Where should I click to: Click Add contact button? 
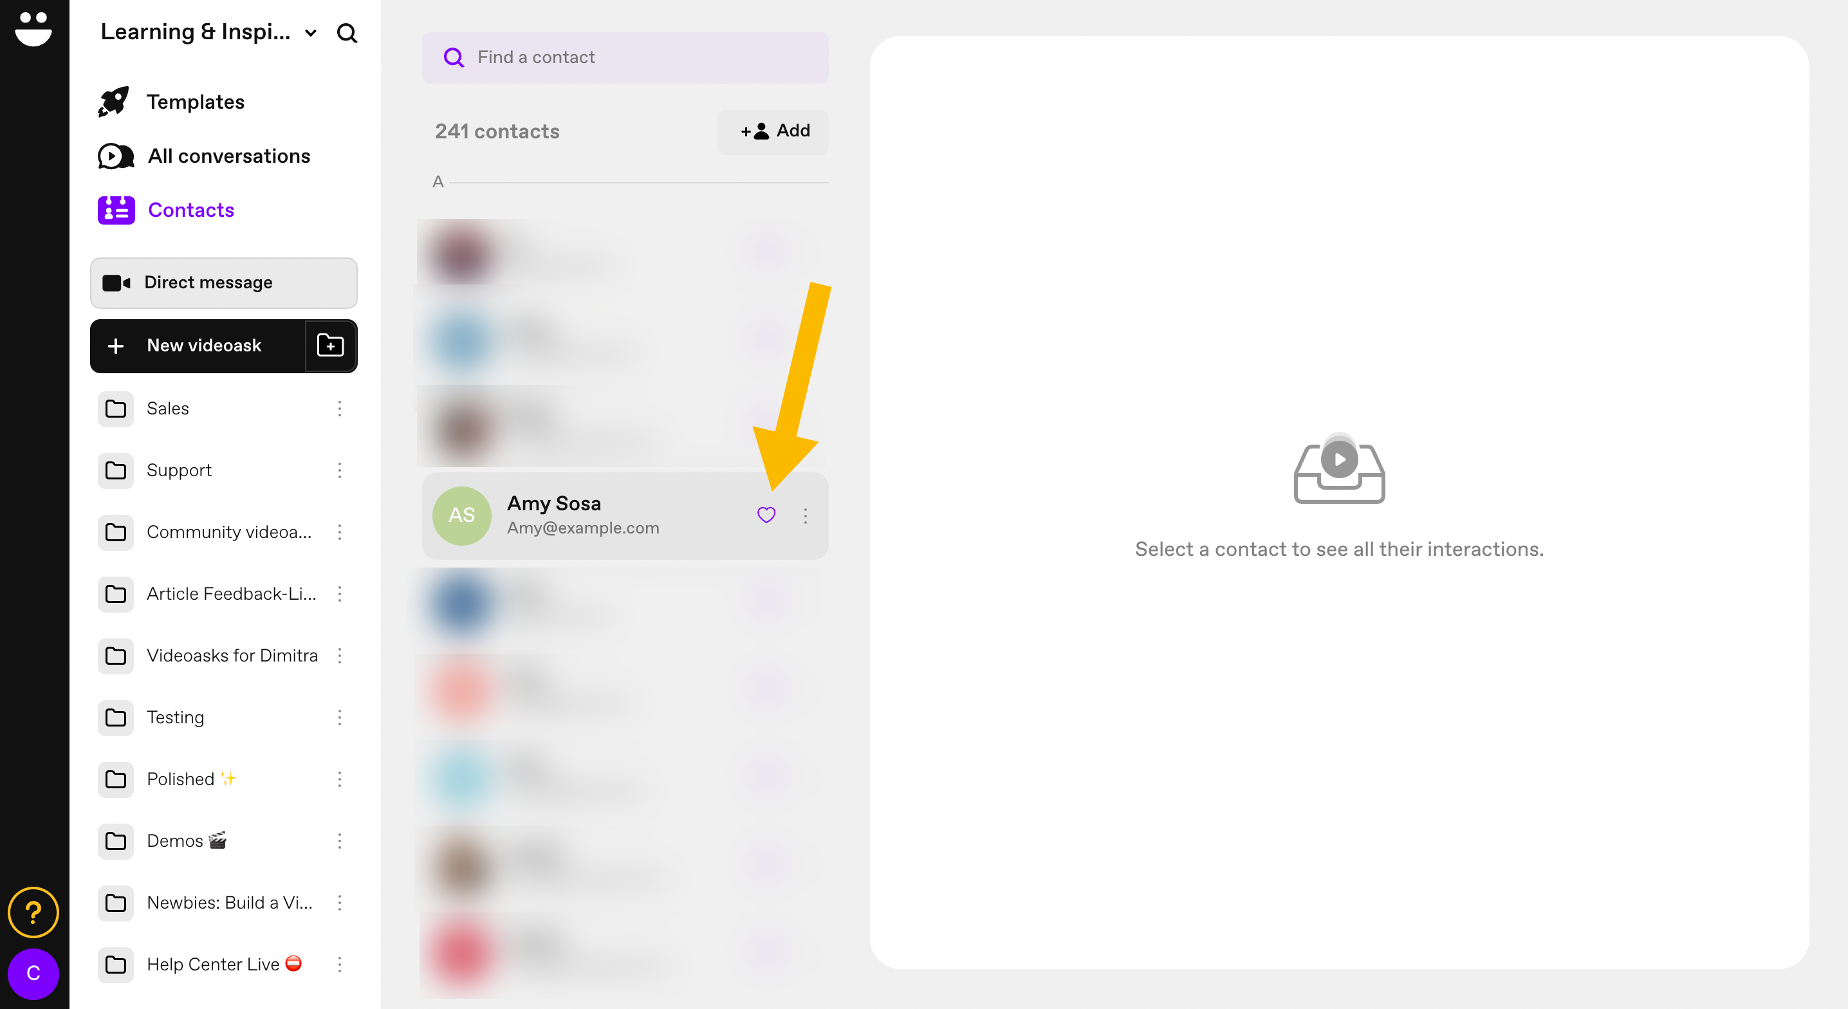(x=773, y=131)
